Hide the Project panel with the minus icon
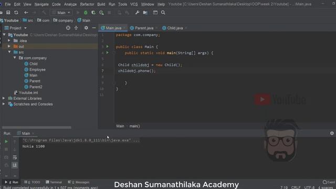Viewport: 336px width, 189px height. coord(94,28)
